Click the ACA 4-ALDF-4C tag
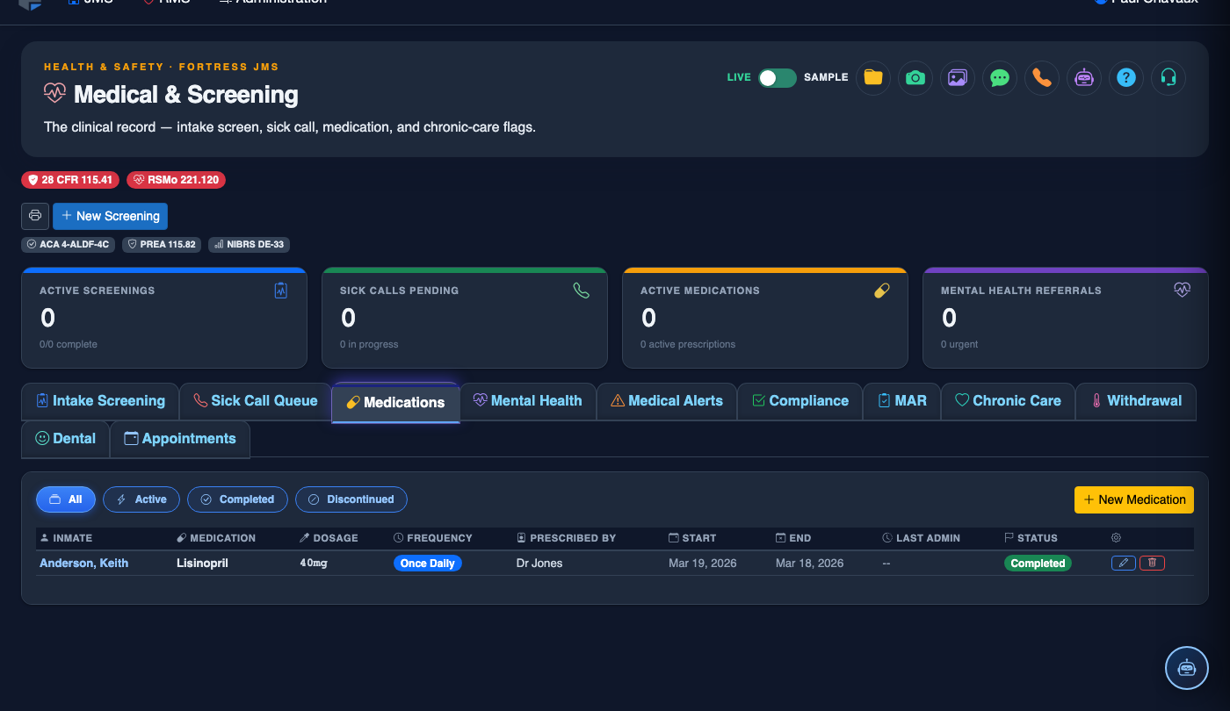This screenshot has width=1230, height=711. tap(68, 244)
